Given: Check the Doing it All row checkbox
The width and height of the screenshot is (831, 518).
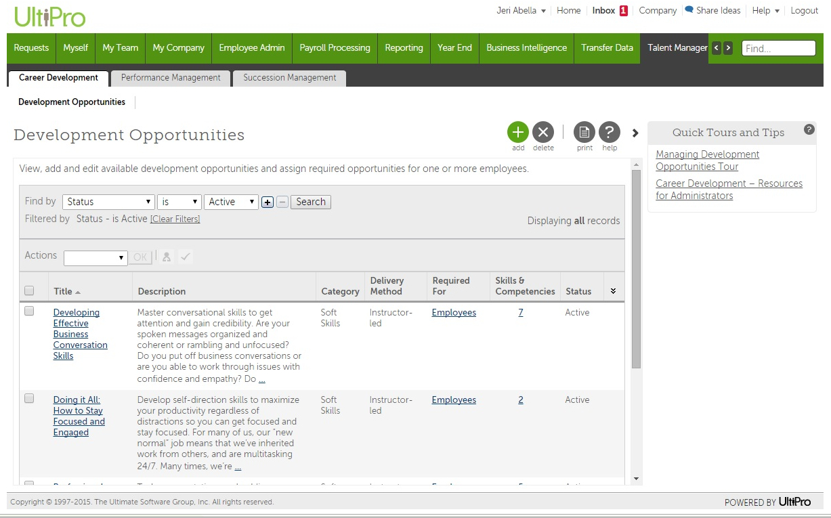Looking at the screenshot, I should [x=29, y=399].
